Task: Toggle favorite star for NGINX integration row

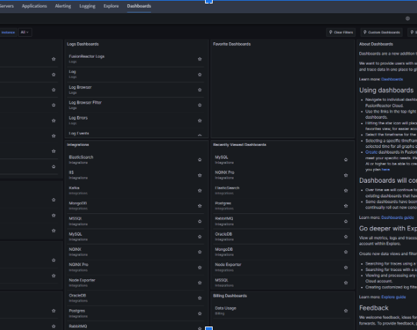Action: [199, 251]
